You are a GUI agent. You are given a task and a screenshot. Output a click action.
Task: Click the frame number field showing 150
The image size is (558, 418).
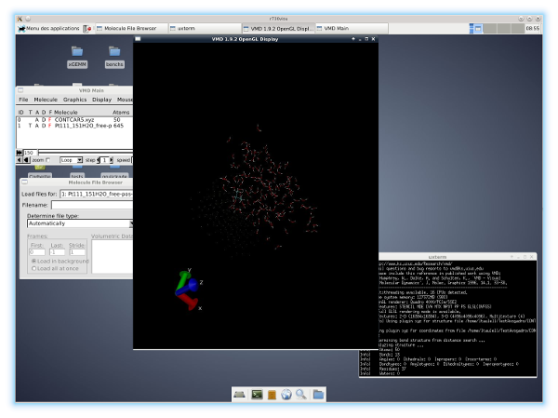click(x=30, y=153)
